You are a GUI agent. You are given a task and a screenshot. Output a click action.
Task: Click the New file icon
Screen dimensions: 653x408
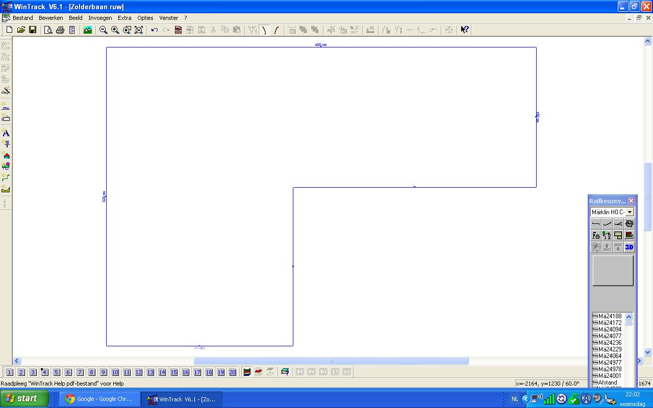pyautogui.click(x=9, y=30)
